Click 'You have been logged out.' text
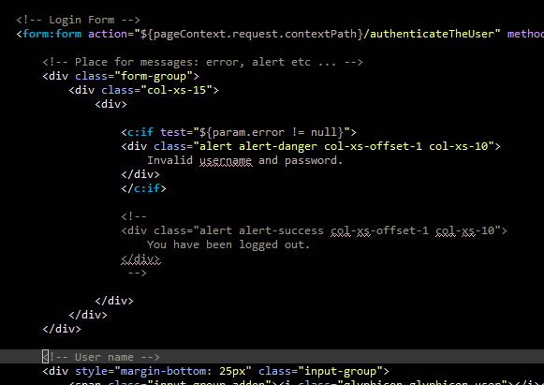544x385 pixels. (x=228, y=244)
